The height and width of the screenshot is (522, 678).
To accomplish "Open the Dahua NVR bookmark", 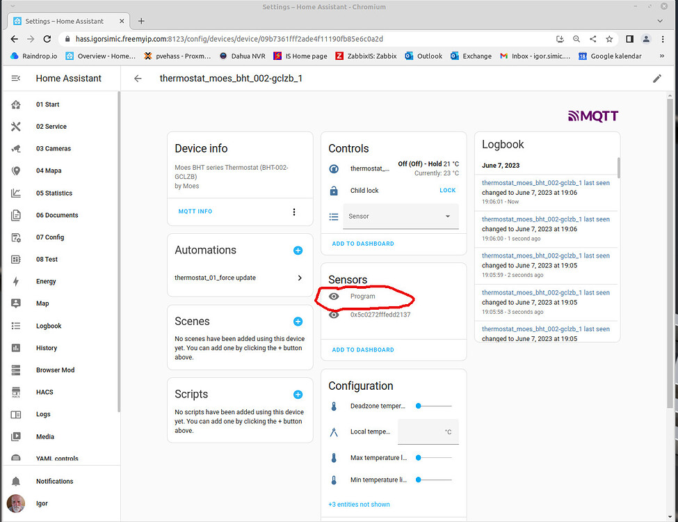I will tap(242, 56).
